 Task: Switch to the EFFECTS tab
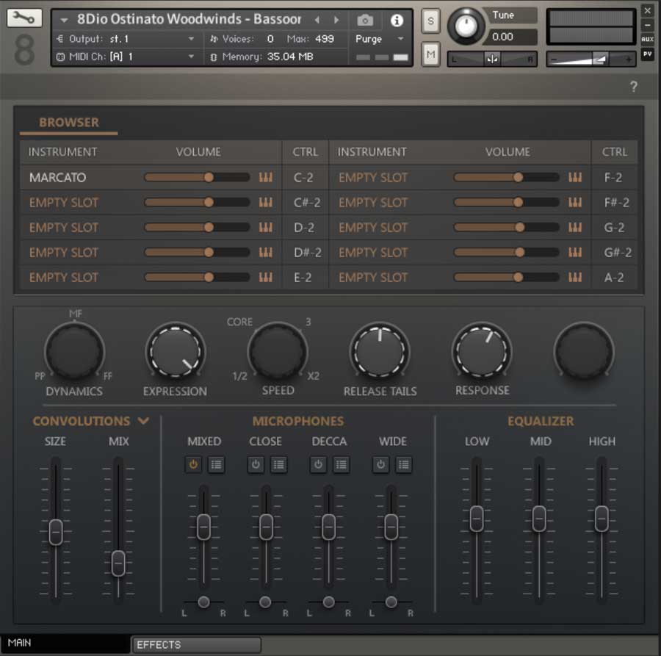click(196, 645)
